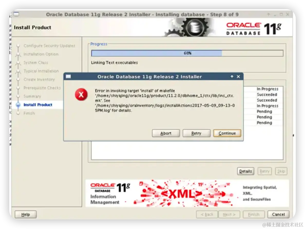Viewport: 305px width, 229px height.
Task: Click the red error X icon
Action: [x=81, y=95]
